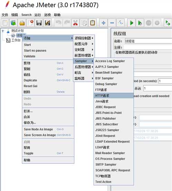
Task: Expand the 定时器 submenu
Action: (84, 50)
